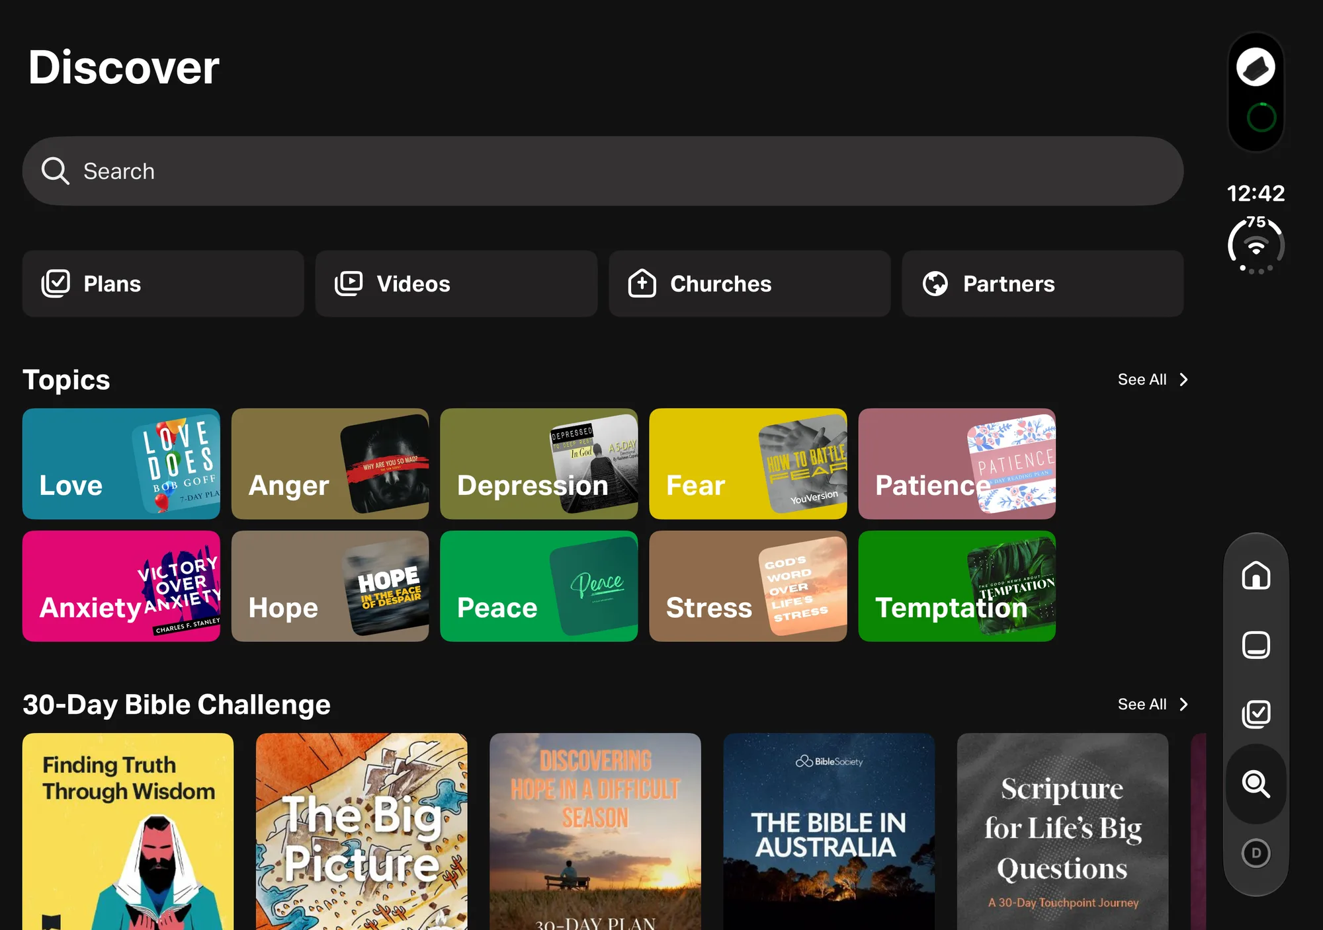
Task: Select the Discover magnifier icon in sidebar
Action: pyautogui.click(x=1256, y=784)
